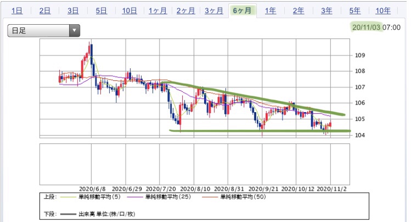Click the 106 price axis label

[360, 103]
